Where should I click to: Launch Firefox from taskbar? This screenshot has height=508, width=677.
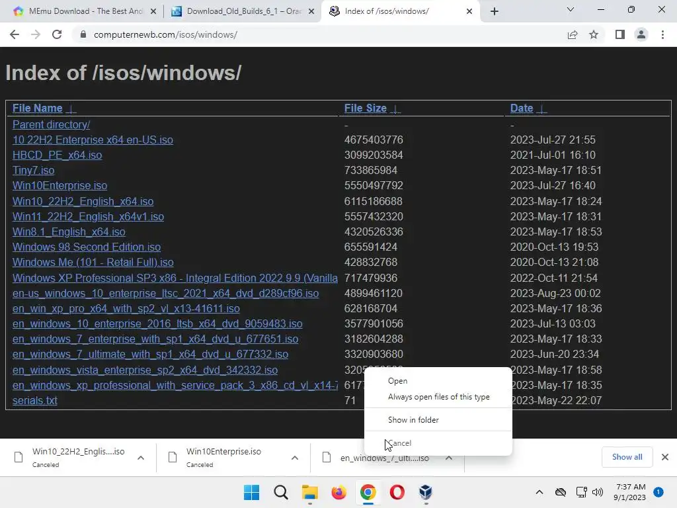coord(339,492)
